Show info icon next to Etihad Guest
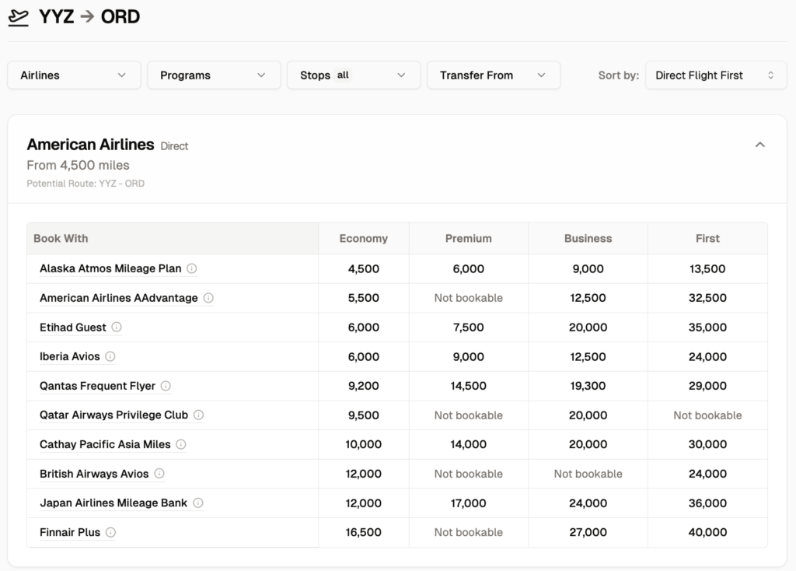This screenshot has height=571, width=796. (117, 327)
